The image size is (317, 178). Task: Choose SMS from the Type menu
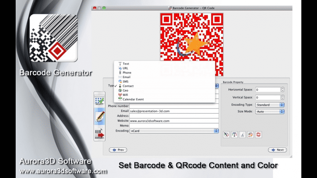point(164,81)
